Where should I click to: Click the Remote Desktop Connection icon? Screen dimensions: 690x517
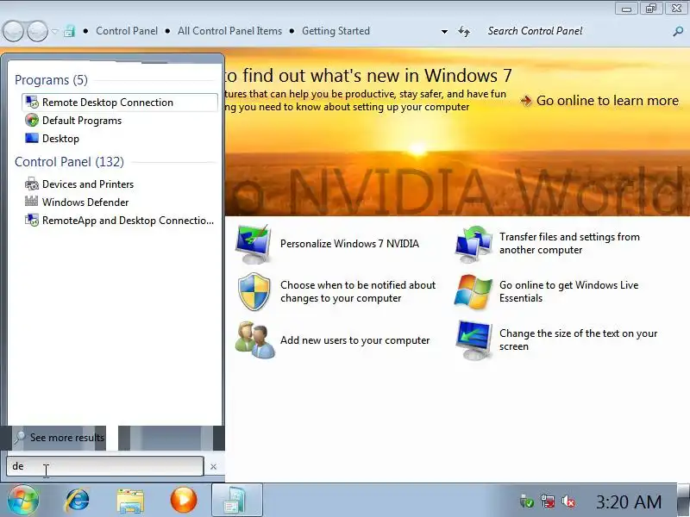32,102
